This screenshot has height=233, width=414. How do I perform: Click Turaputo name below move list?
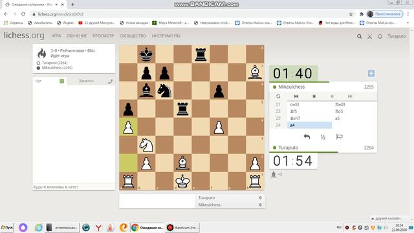tap(289, 148)
